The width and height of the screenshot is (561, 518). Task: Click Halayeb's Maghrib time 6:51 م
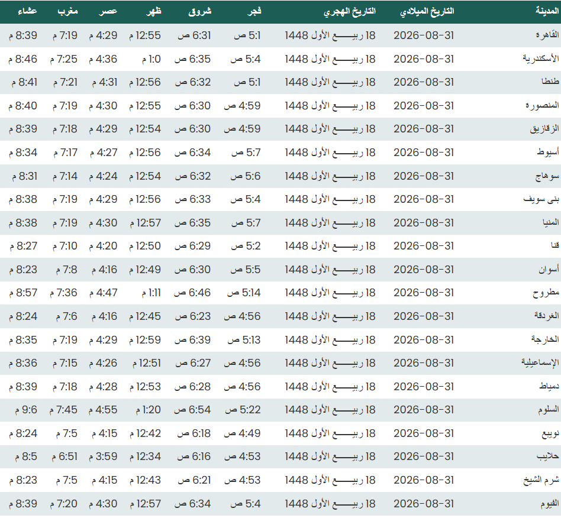(65, 457)
